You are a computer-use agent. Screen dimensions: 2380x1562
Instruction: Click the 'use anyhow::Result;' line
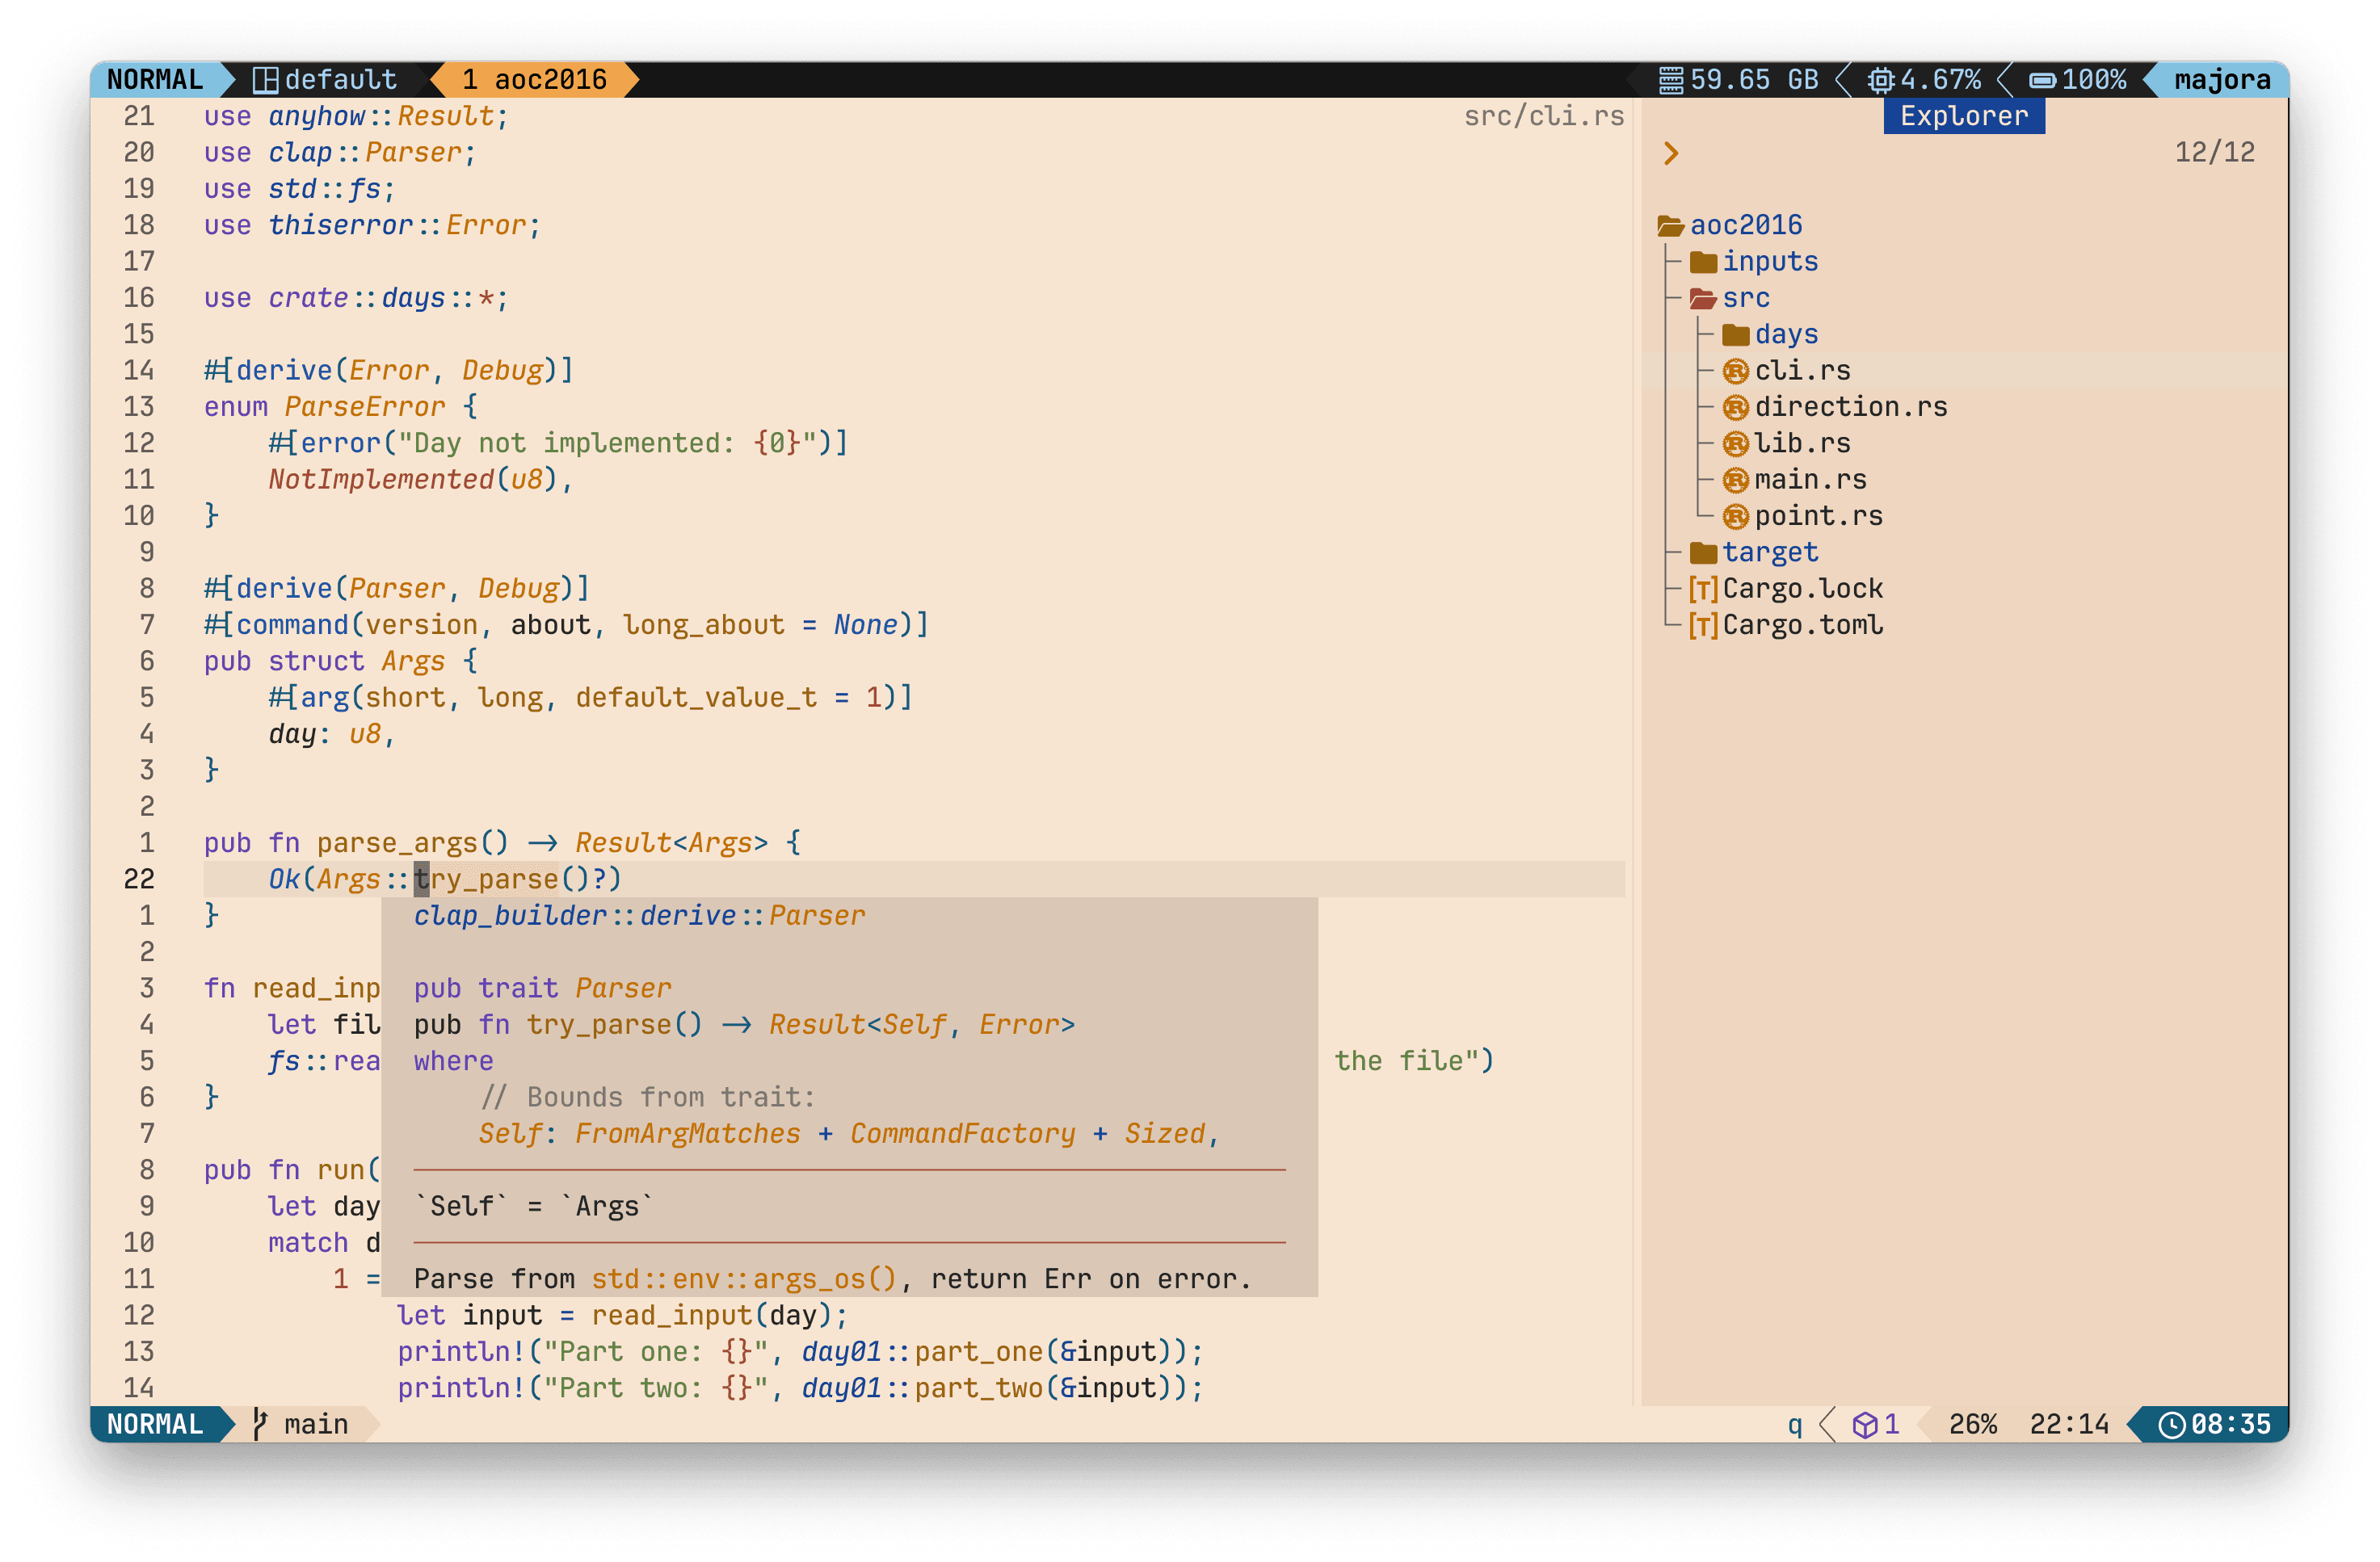(x=356, y=116)
